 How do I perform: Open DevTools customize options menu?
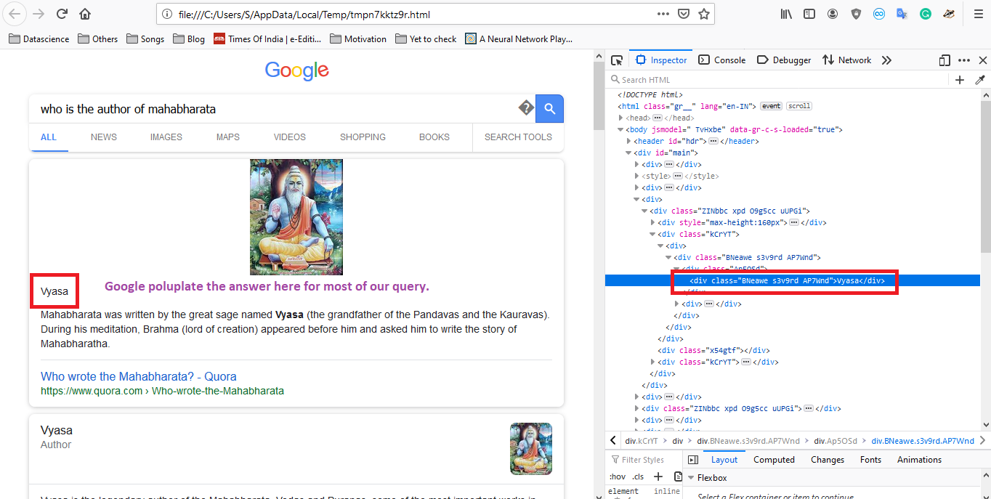click(x=963, y=60)
